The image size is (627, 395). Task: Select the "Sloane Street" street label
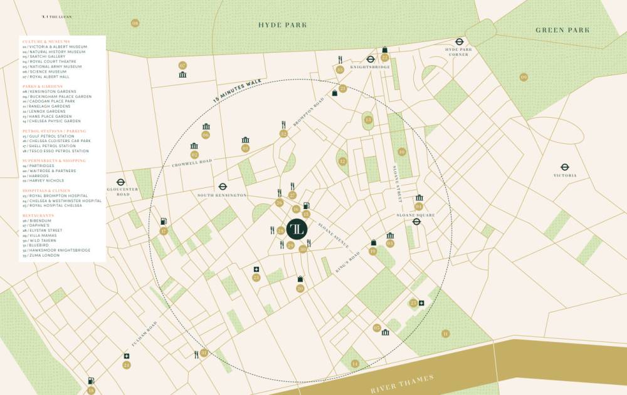click(x=398, y=185)
